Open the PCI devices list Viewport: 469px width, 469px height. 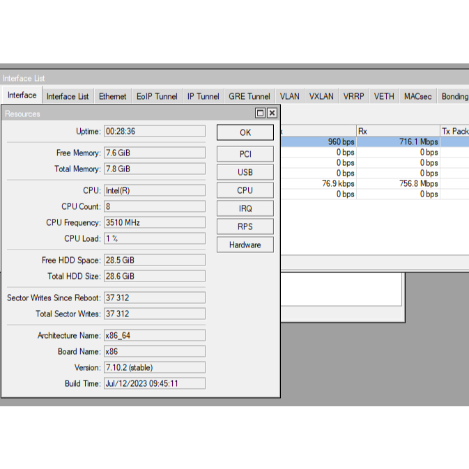pos(245,154)
